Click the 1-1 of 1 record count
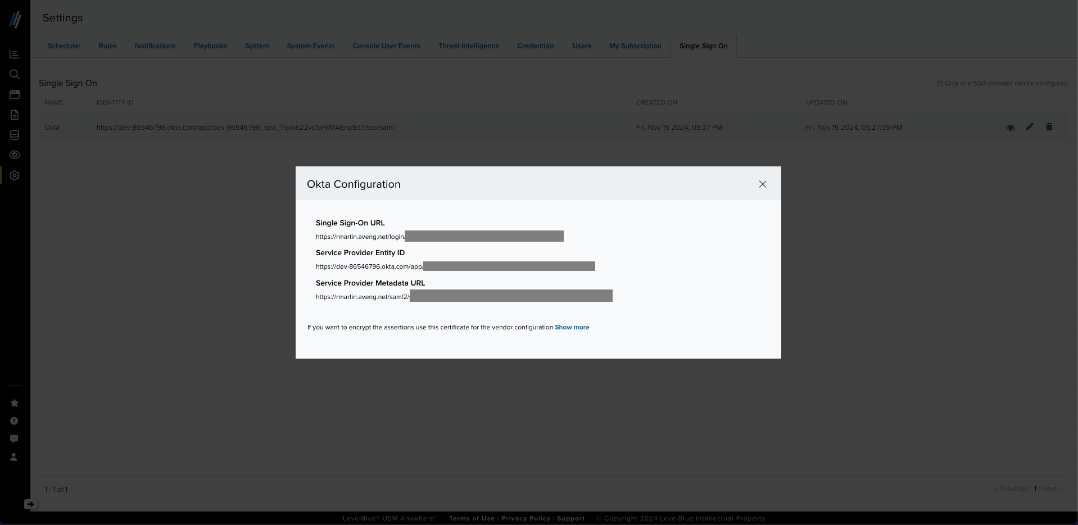Image resolution: width=1078 pixels, height=525 pixels. tap(56, 490)
